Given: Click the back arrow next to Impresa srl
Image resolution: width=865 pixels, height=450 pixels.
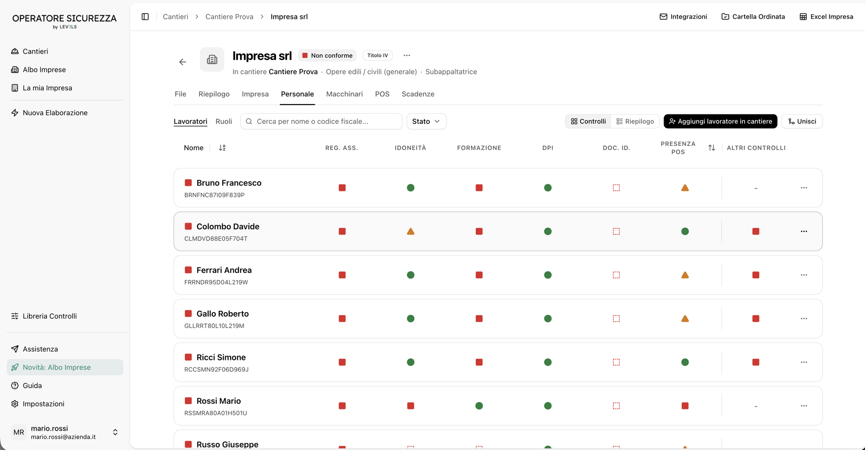Looking at the screenshot, I should pyautogui.click(x=182, y=62).
